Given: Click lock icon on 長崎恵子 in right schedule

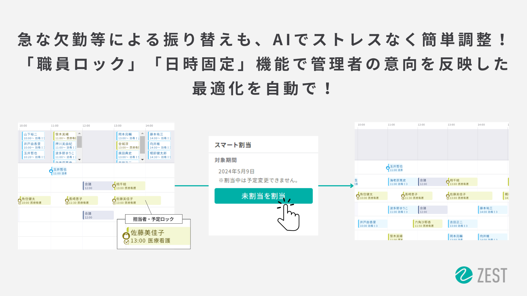Looking at the screenshot, I should tap(403, 195).
